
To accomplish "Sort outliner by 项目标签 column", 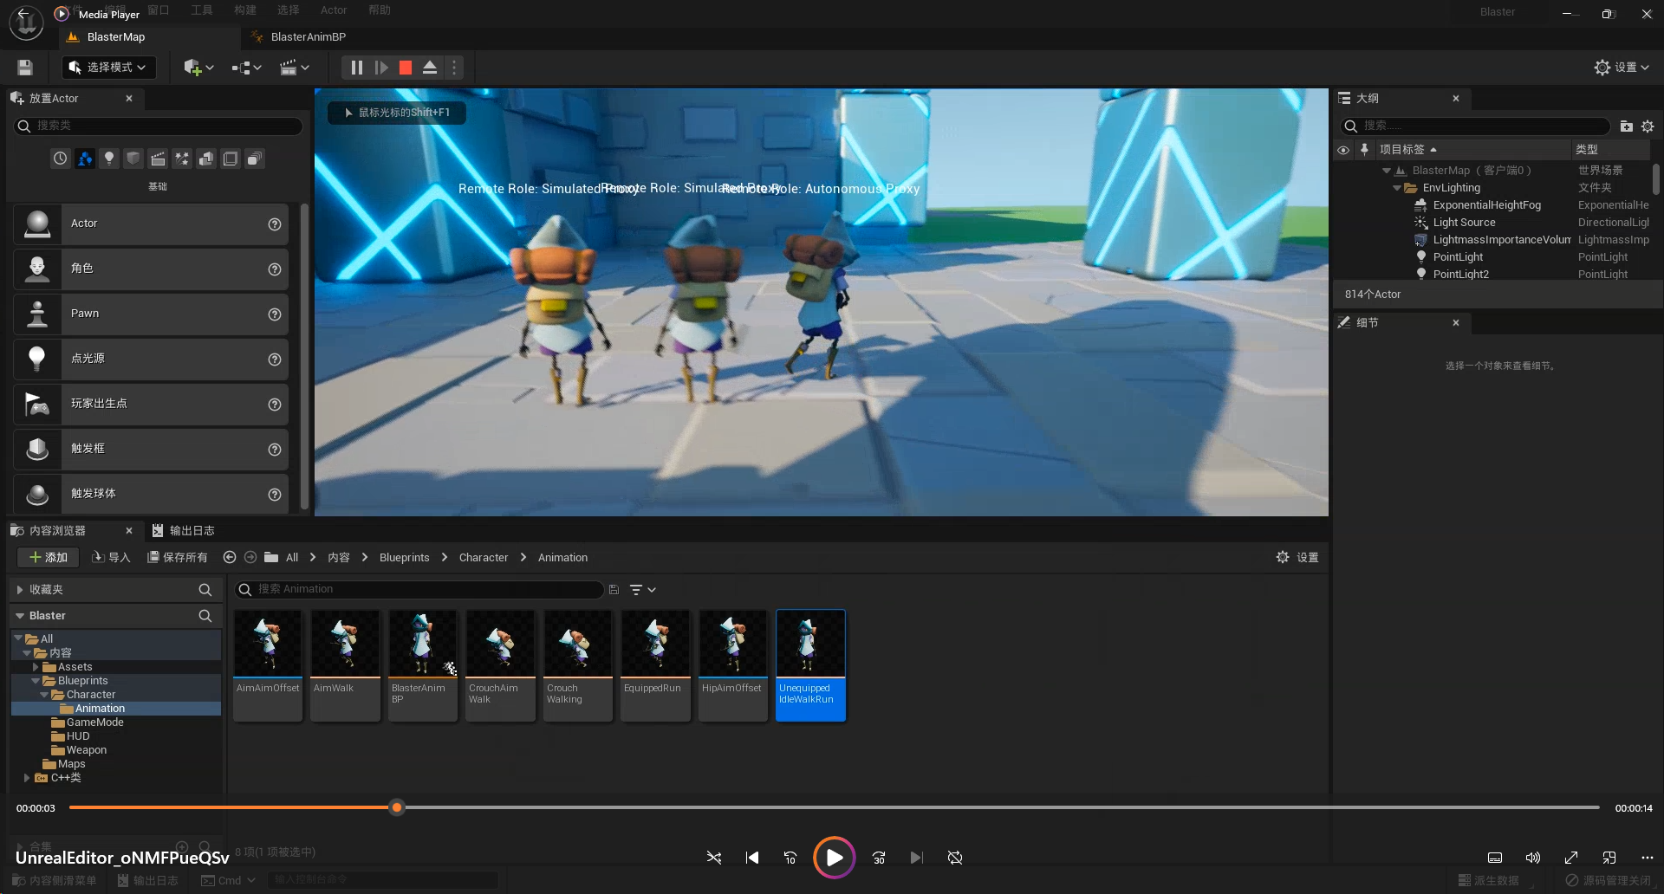I will tap(1472, 150).
